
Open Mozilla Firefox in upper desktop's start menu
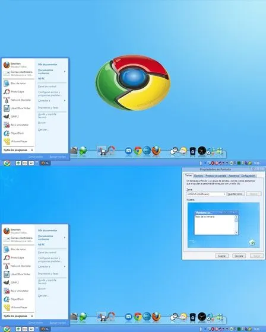[18, 65]
